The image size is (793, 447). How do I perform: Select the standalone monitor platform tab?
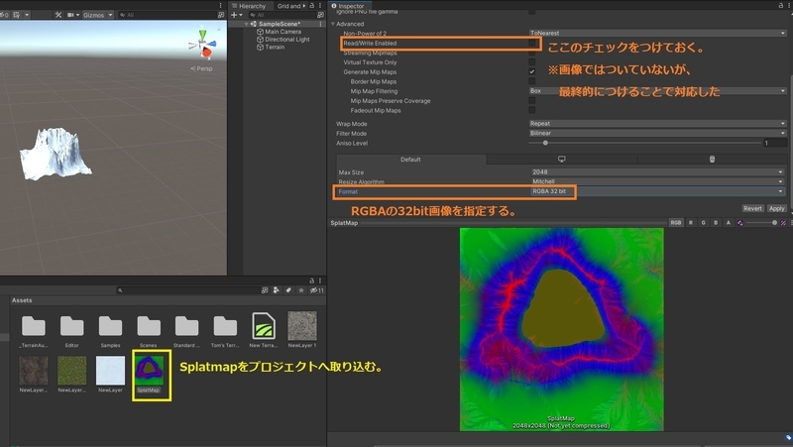point(561,160)
